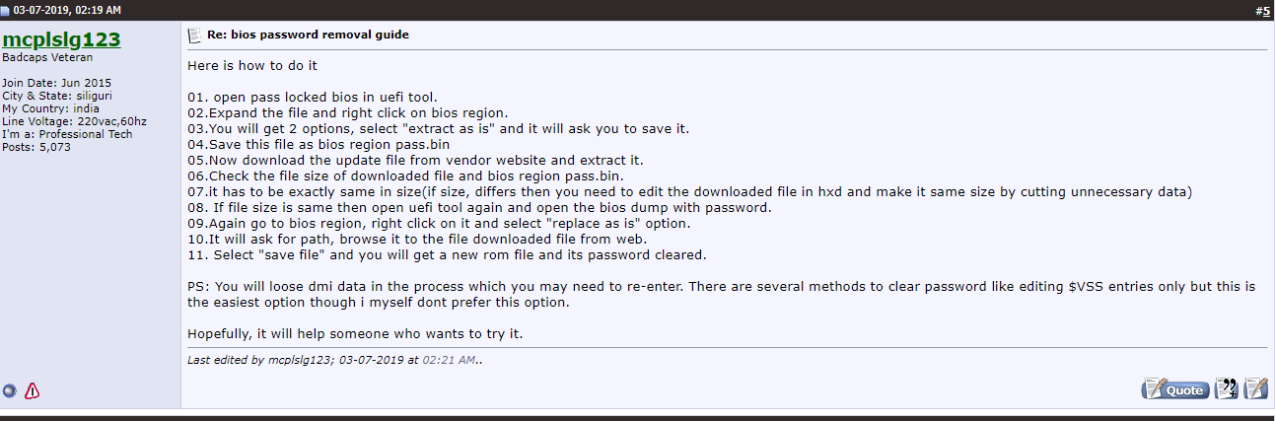Click the grey offline status icon
This screenshot has height=421, width=1275.
point(10,390)
